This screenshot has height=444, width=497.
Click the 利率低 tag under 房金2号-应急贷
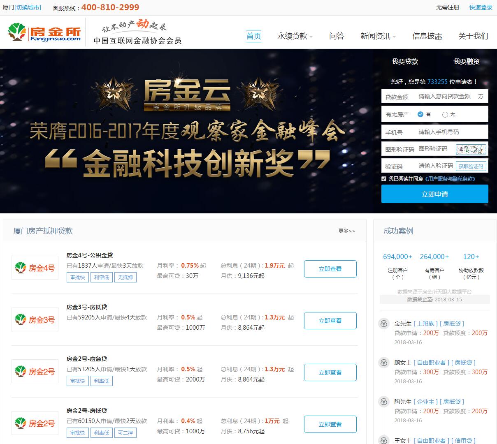tap(101, 381)
